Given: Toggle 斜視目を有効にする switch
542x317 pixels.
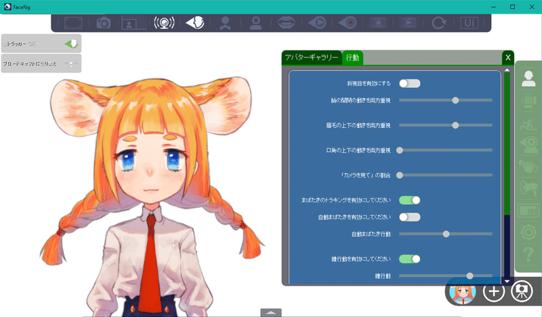Looking at the screenshot, I should pos(410,83).
